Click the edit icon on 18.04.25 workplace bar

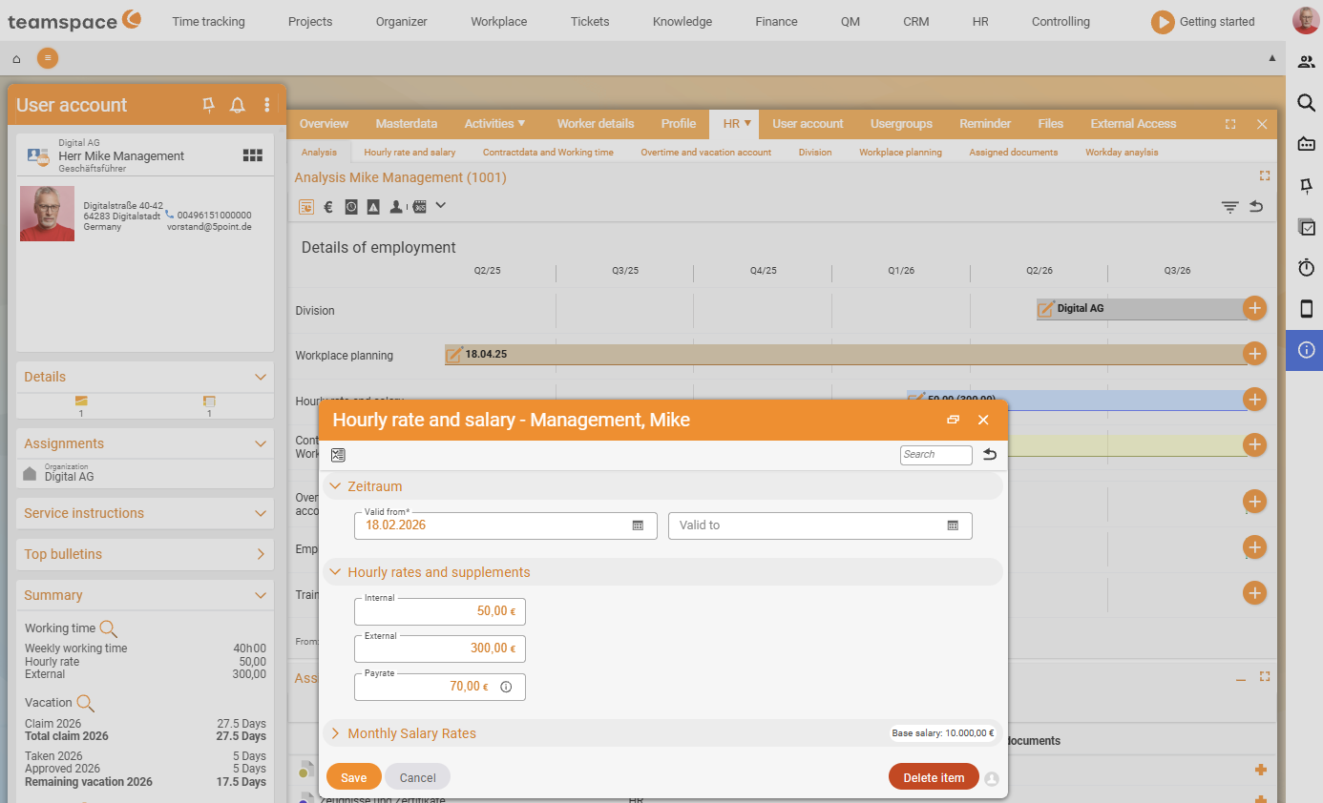point(454,354)
